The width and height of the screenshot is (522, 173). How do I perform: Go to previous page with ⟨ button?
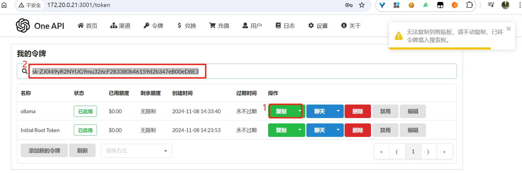(397, 152)
